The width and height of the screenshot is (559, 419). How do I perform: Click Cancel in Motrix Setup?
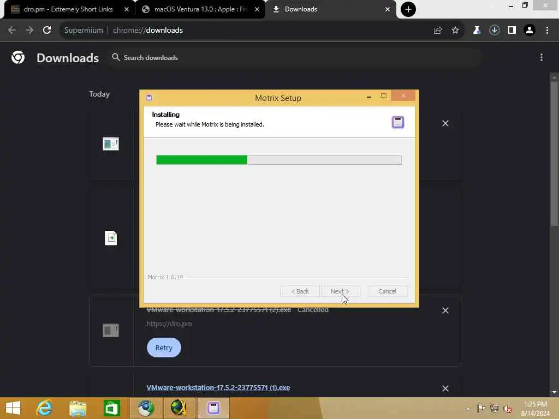(x=387, y=291)
